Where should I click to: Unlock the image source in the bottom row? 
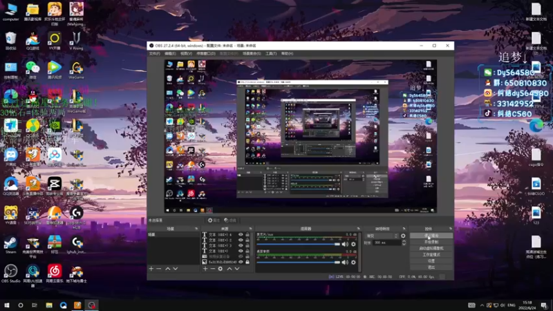[247, 262]
